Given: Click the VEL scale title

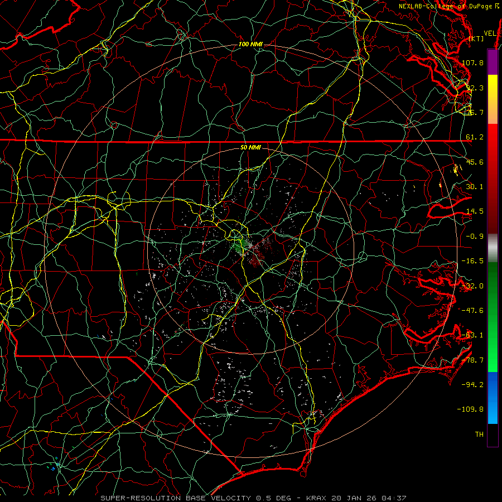Looking at the screenshot, I should 490,33.
